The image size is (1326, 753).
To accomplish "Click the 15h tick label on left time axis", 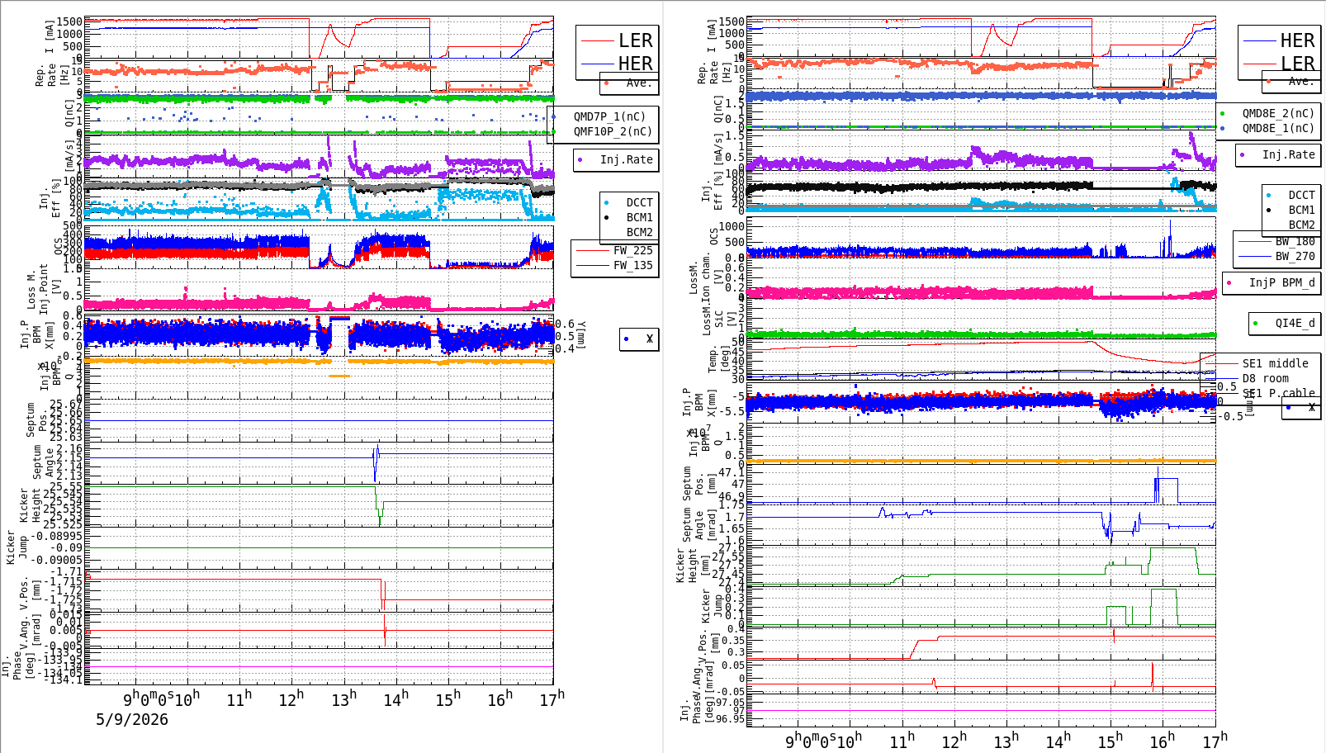I will click(448, 699).
